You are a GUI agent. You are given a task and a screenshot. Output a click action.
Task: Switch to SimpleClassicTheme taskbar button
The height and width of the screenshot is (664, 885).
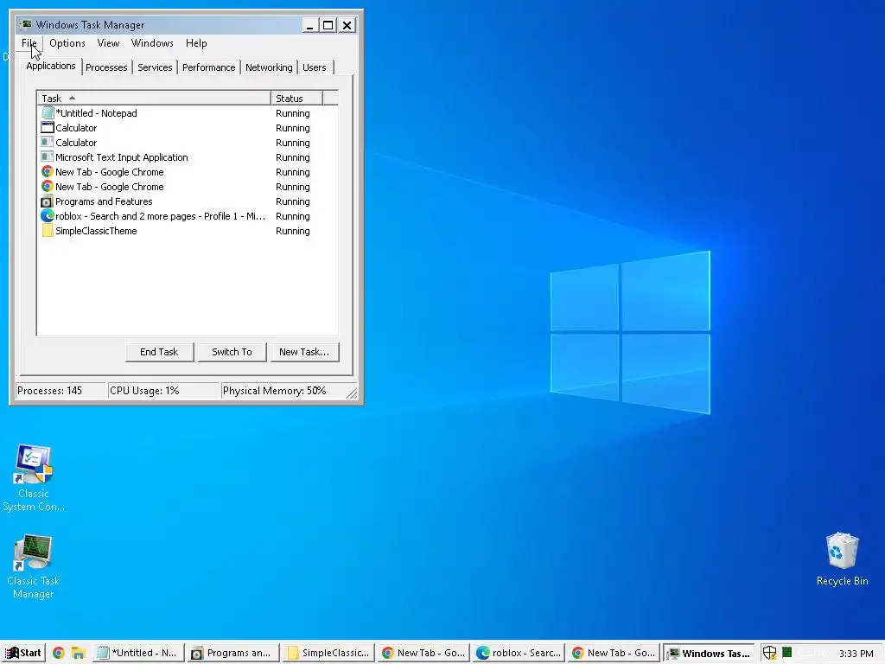coord(328,653)
